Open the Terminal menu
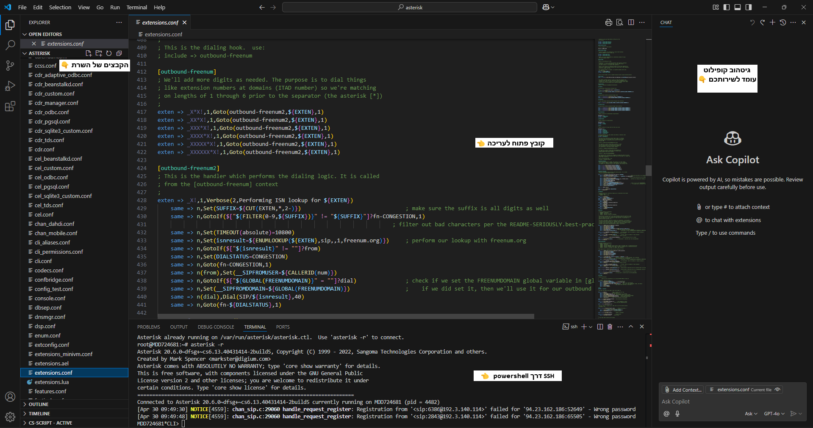Viewport: 813px width, 428px height. [x=136, y=7]
